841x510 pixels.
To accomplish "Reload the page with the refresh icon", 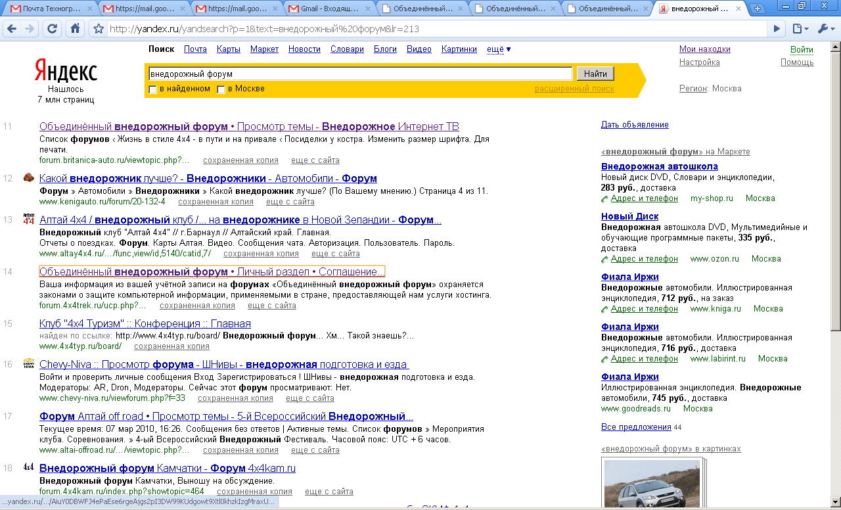I will 53,29.
